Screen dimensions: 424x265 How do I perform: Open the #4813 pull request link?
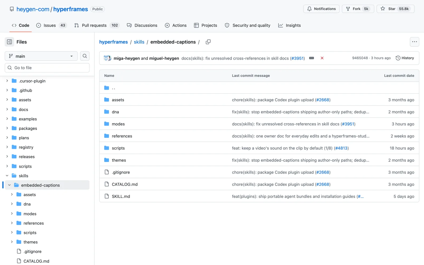[x=341, y=148]
